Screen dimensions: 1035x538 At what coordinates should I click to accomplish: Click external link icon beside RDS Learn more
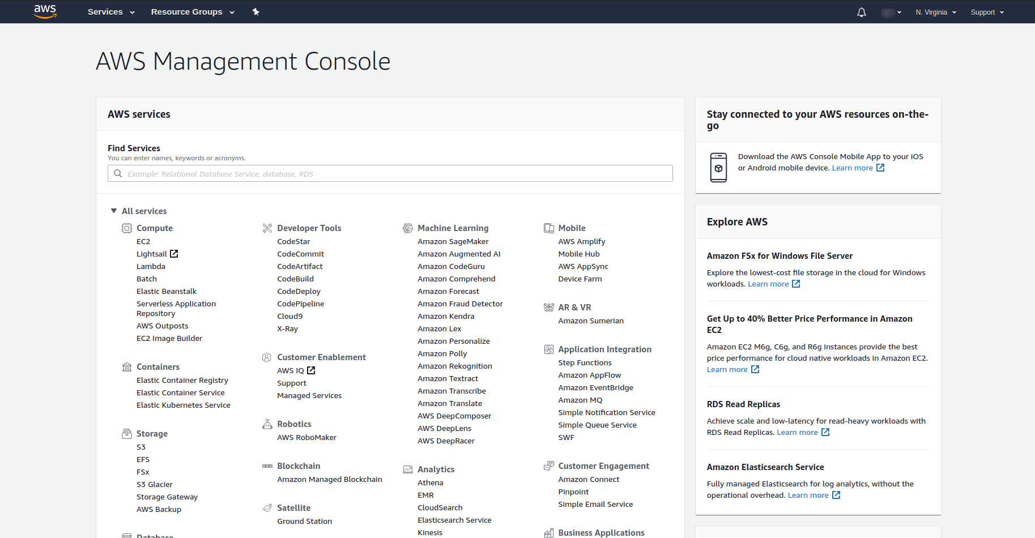(x=825, y=432)
